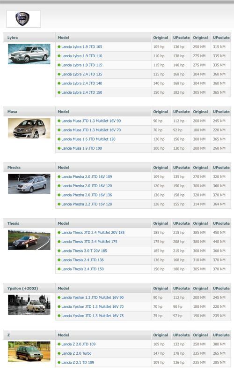Open Lancia Z 2.1 TD 109 link

click(78, 363)
